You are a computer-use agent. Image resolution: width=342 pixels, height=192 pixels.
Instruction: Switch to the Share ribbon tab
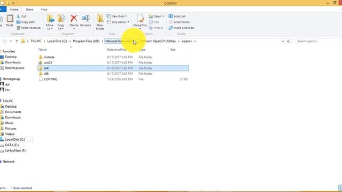pos(29,10)
